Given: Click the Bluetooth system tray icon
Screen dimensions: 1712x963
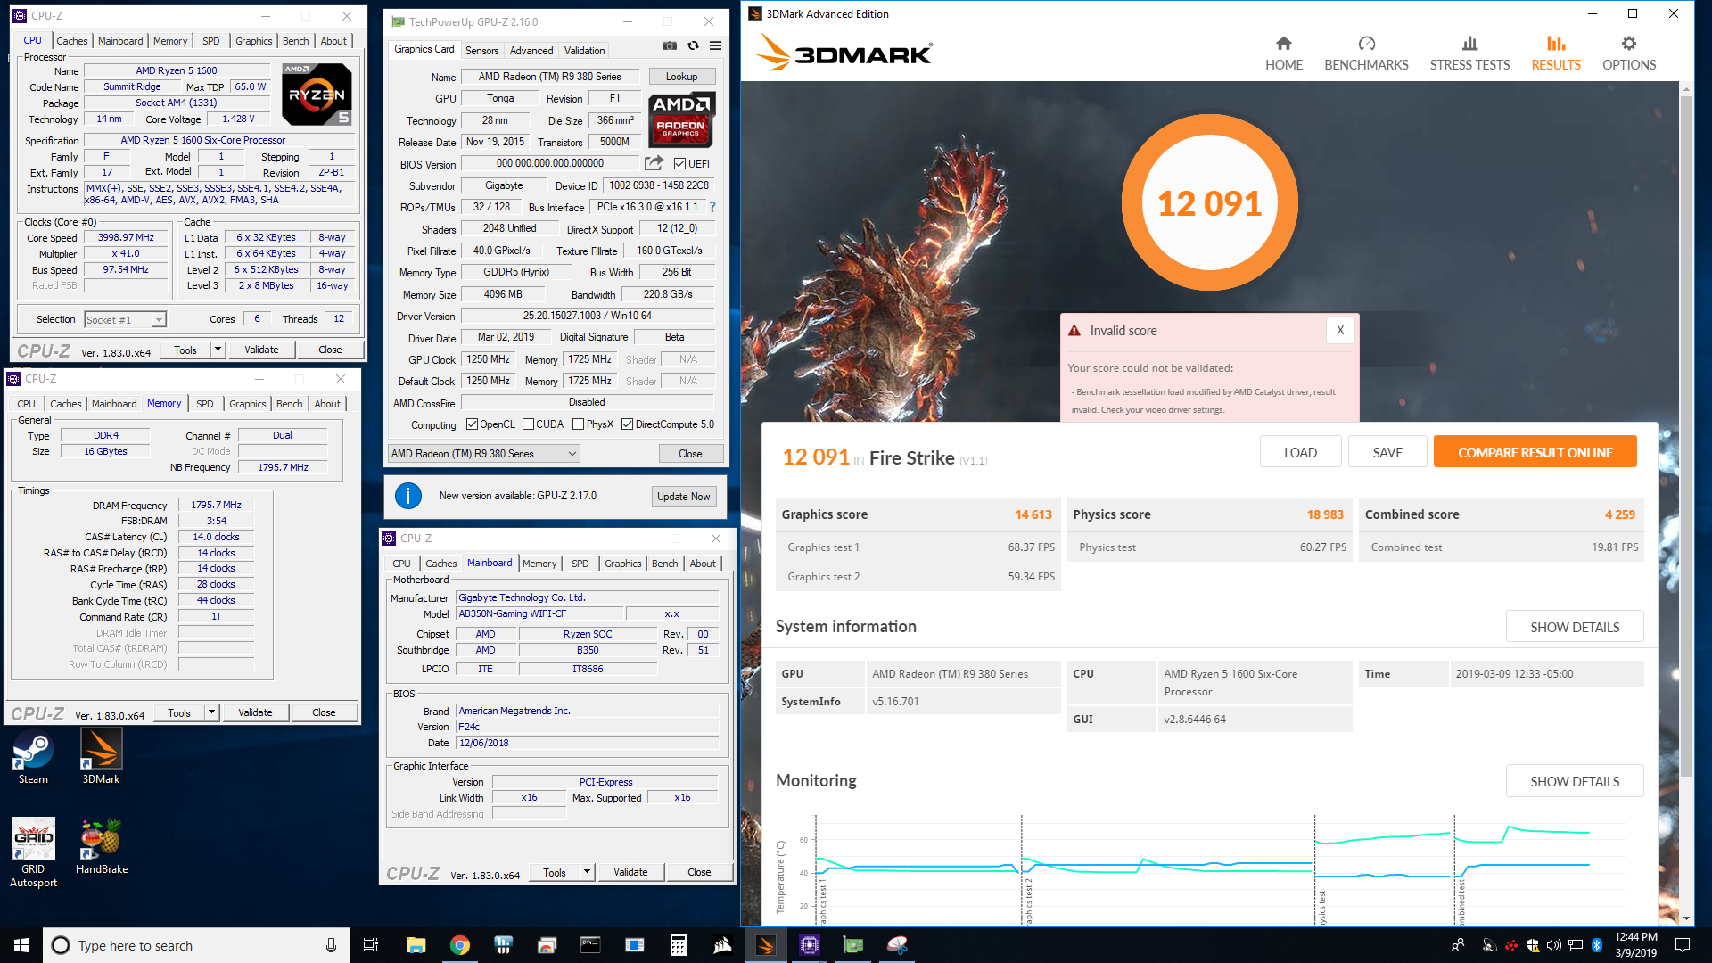Looking at the screenshot, I should pos(1597,945).
